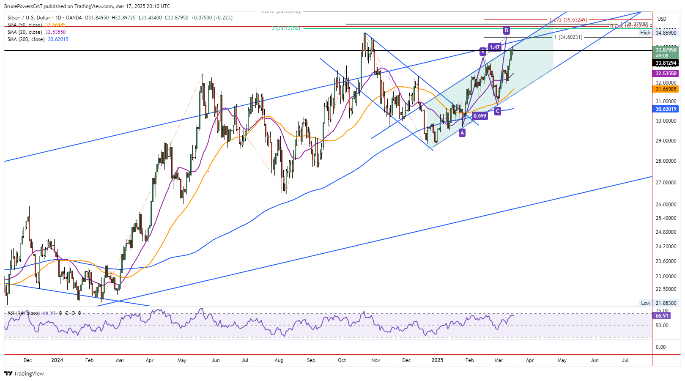Click the 25.40000 price axis label
Screen dimensions: 685x381
[666, 218]
